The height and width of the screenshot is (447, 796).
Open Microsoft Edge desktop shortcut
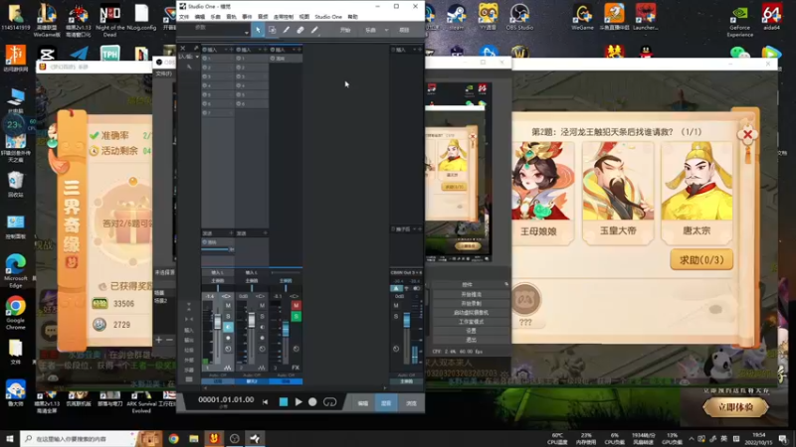click(16, 270)
